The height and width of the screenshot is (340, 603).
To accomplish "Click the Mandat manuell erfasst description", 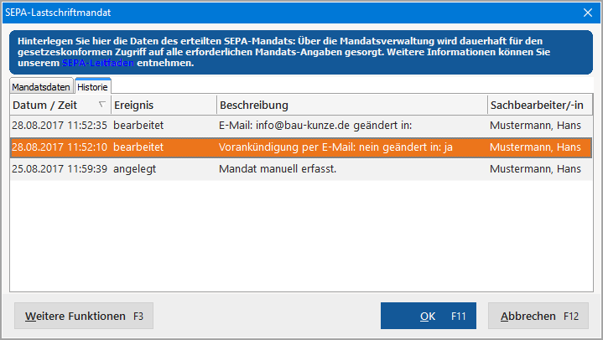I will point(278,169).
